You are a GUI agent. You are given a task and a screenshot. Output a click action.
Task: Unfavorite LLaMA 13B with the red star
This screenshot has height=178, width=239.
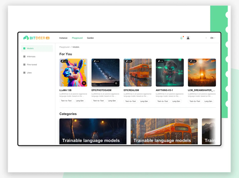click(84, 83)
